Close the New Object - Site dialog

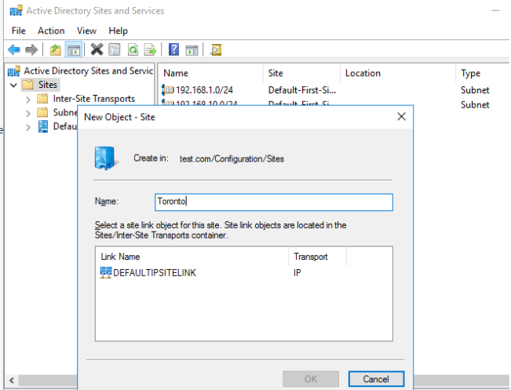(x=402, y=117)
